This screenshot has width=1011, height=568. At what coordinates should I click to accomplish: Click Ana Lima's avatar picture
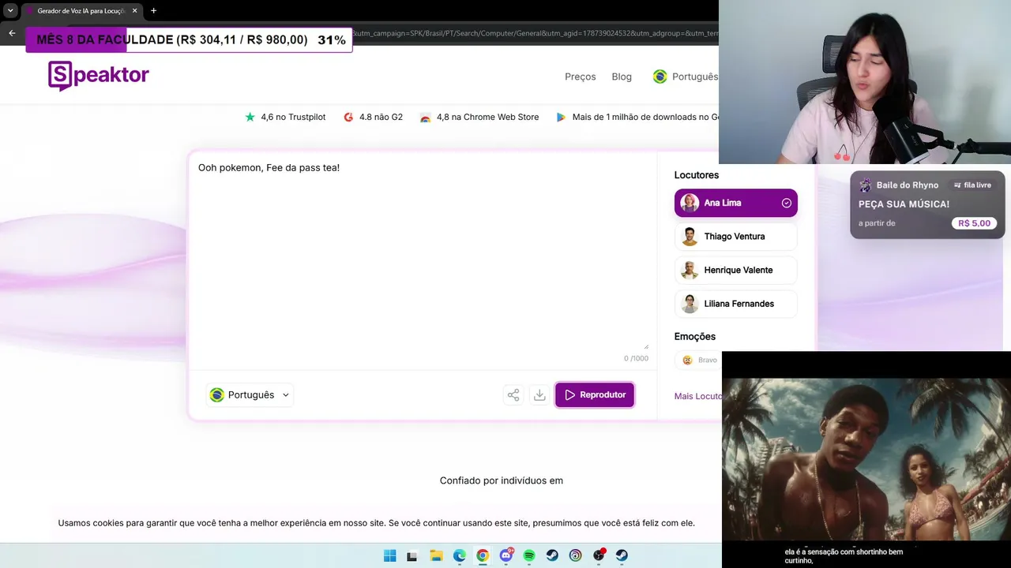[x=690, y=203]
